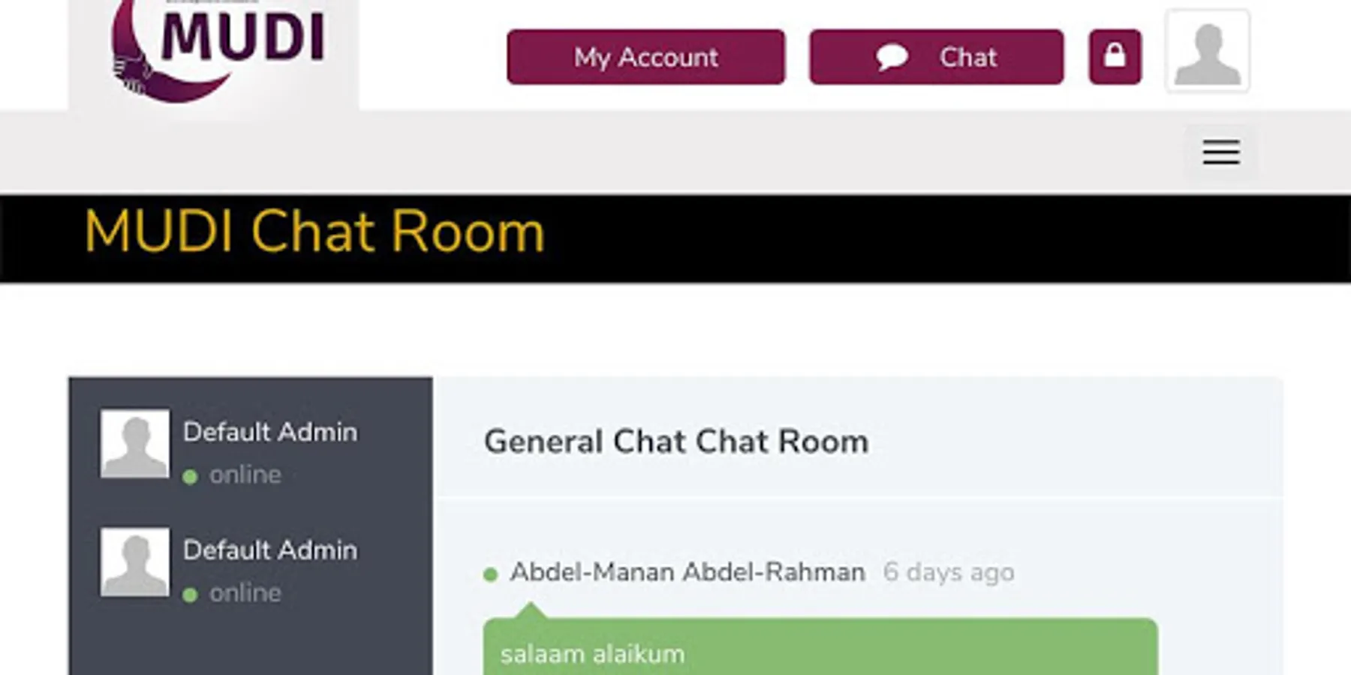Viewport: 1351px width, 675px height.
Task: Select the second Default Admin avatar
Action: coord(135,562)
